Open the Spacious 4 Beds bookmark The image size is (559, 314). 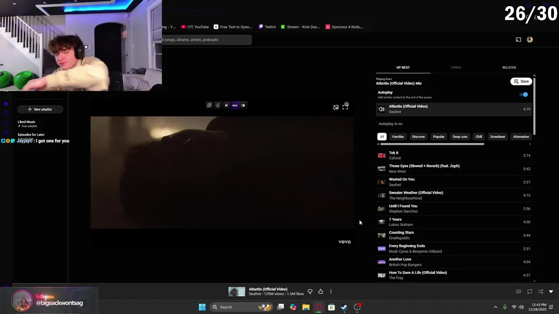pos(345,27)
